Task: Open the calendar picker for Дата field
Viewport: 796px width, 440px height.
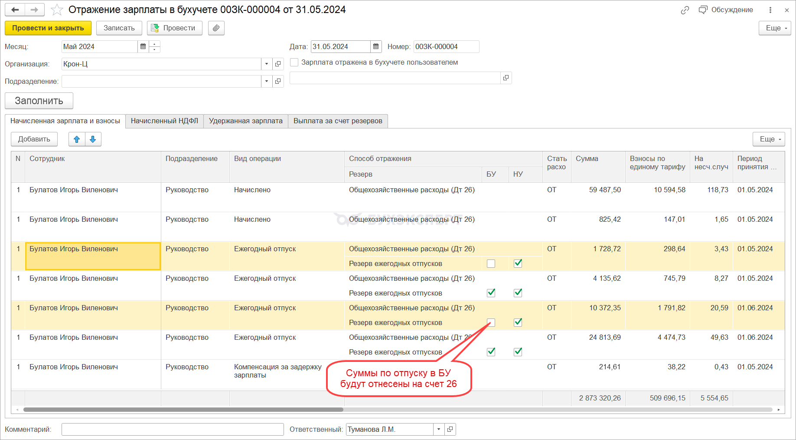Action: pos(376,46)
